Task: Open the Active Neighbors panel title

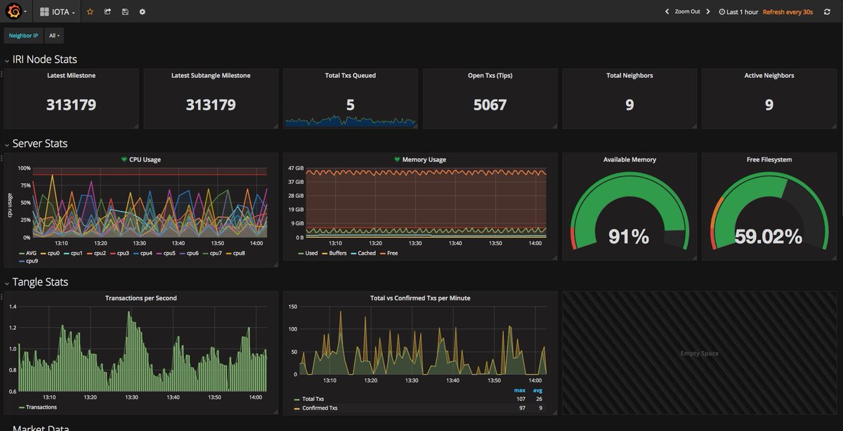Action: (x=769, y=76)
